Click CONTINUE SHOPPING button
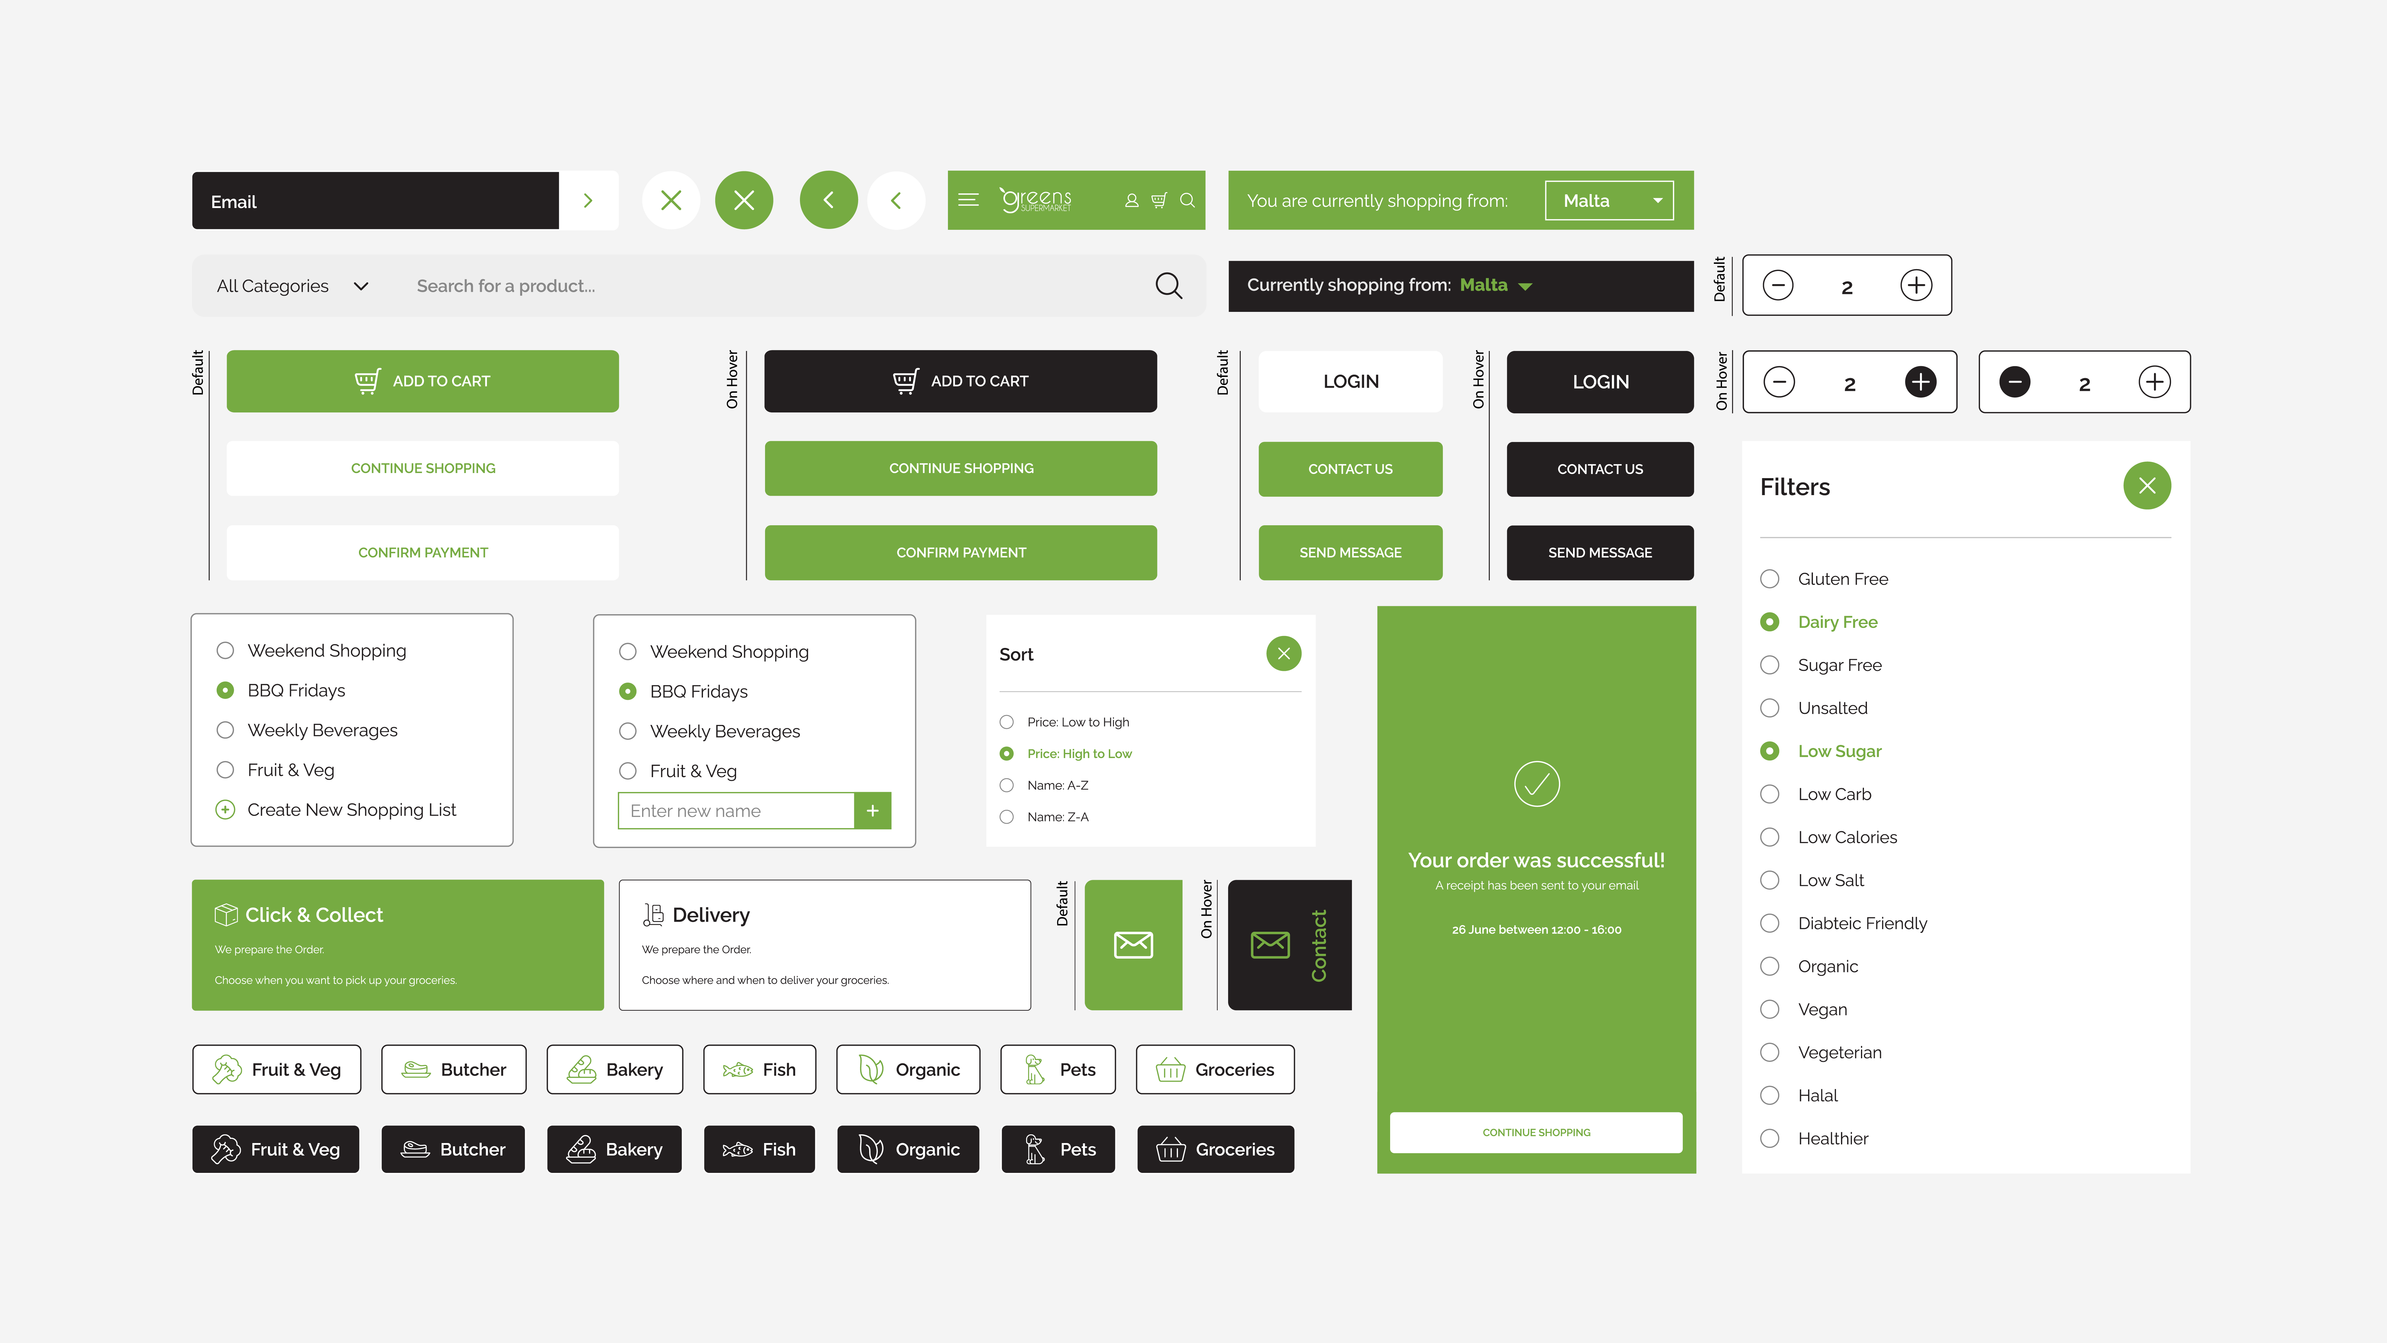This screenshot has height=1343, width=2387. pos(423,467)
